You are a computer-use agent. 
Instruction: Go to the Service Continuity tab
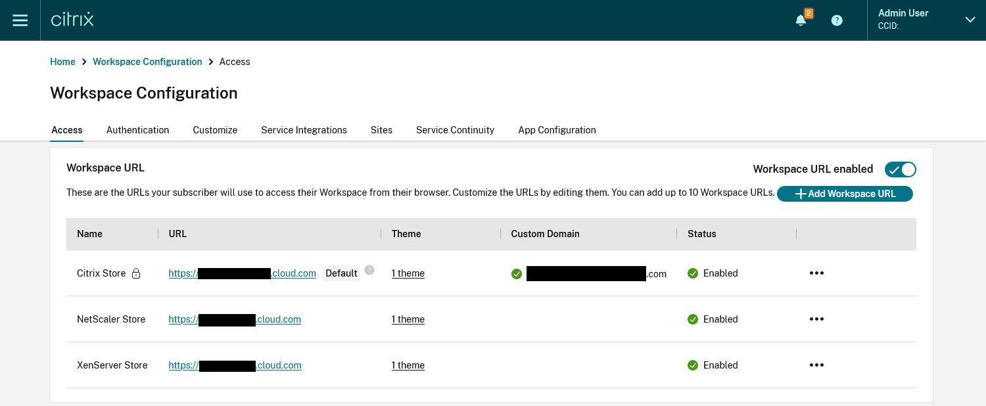(455, 130)
